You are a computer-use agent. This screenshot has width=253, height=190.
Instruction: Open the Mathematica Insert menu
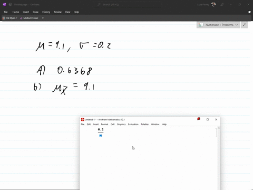[96, 124]
